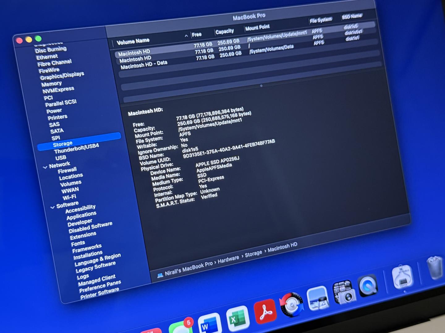Screen dimensions: 445x333
Task: Click the split-pane divider handle dot
Action: (261, 86)
